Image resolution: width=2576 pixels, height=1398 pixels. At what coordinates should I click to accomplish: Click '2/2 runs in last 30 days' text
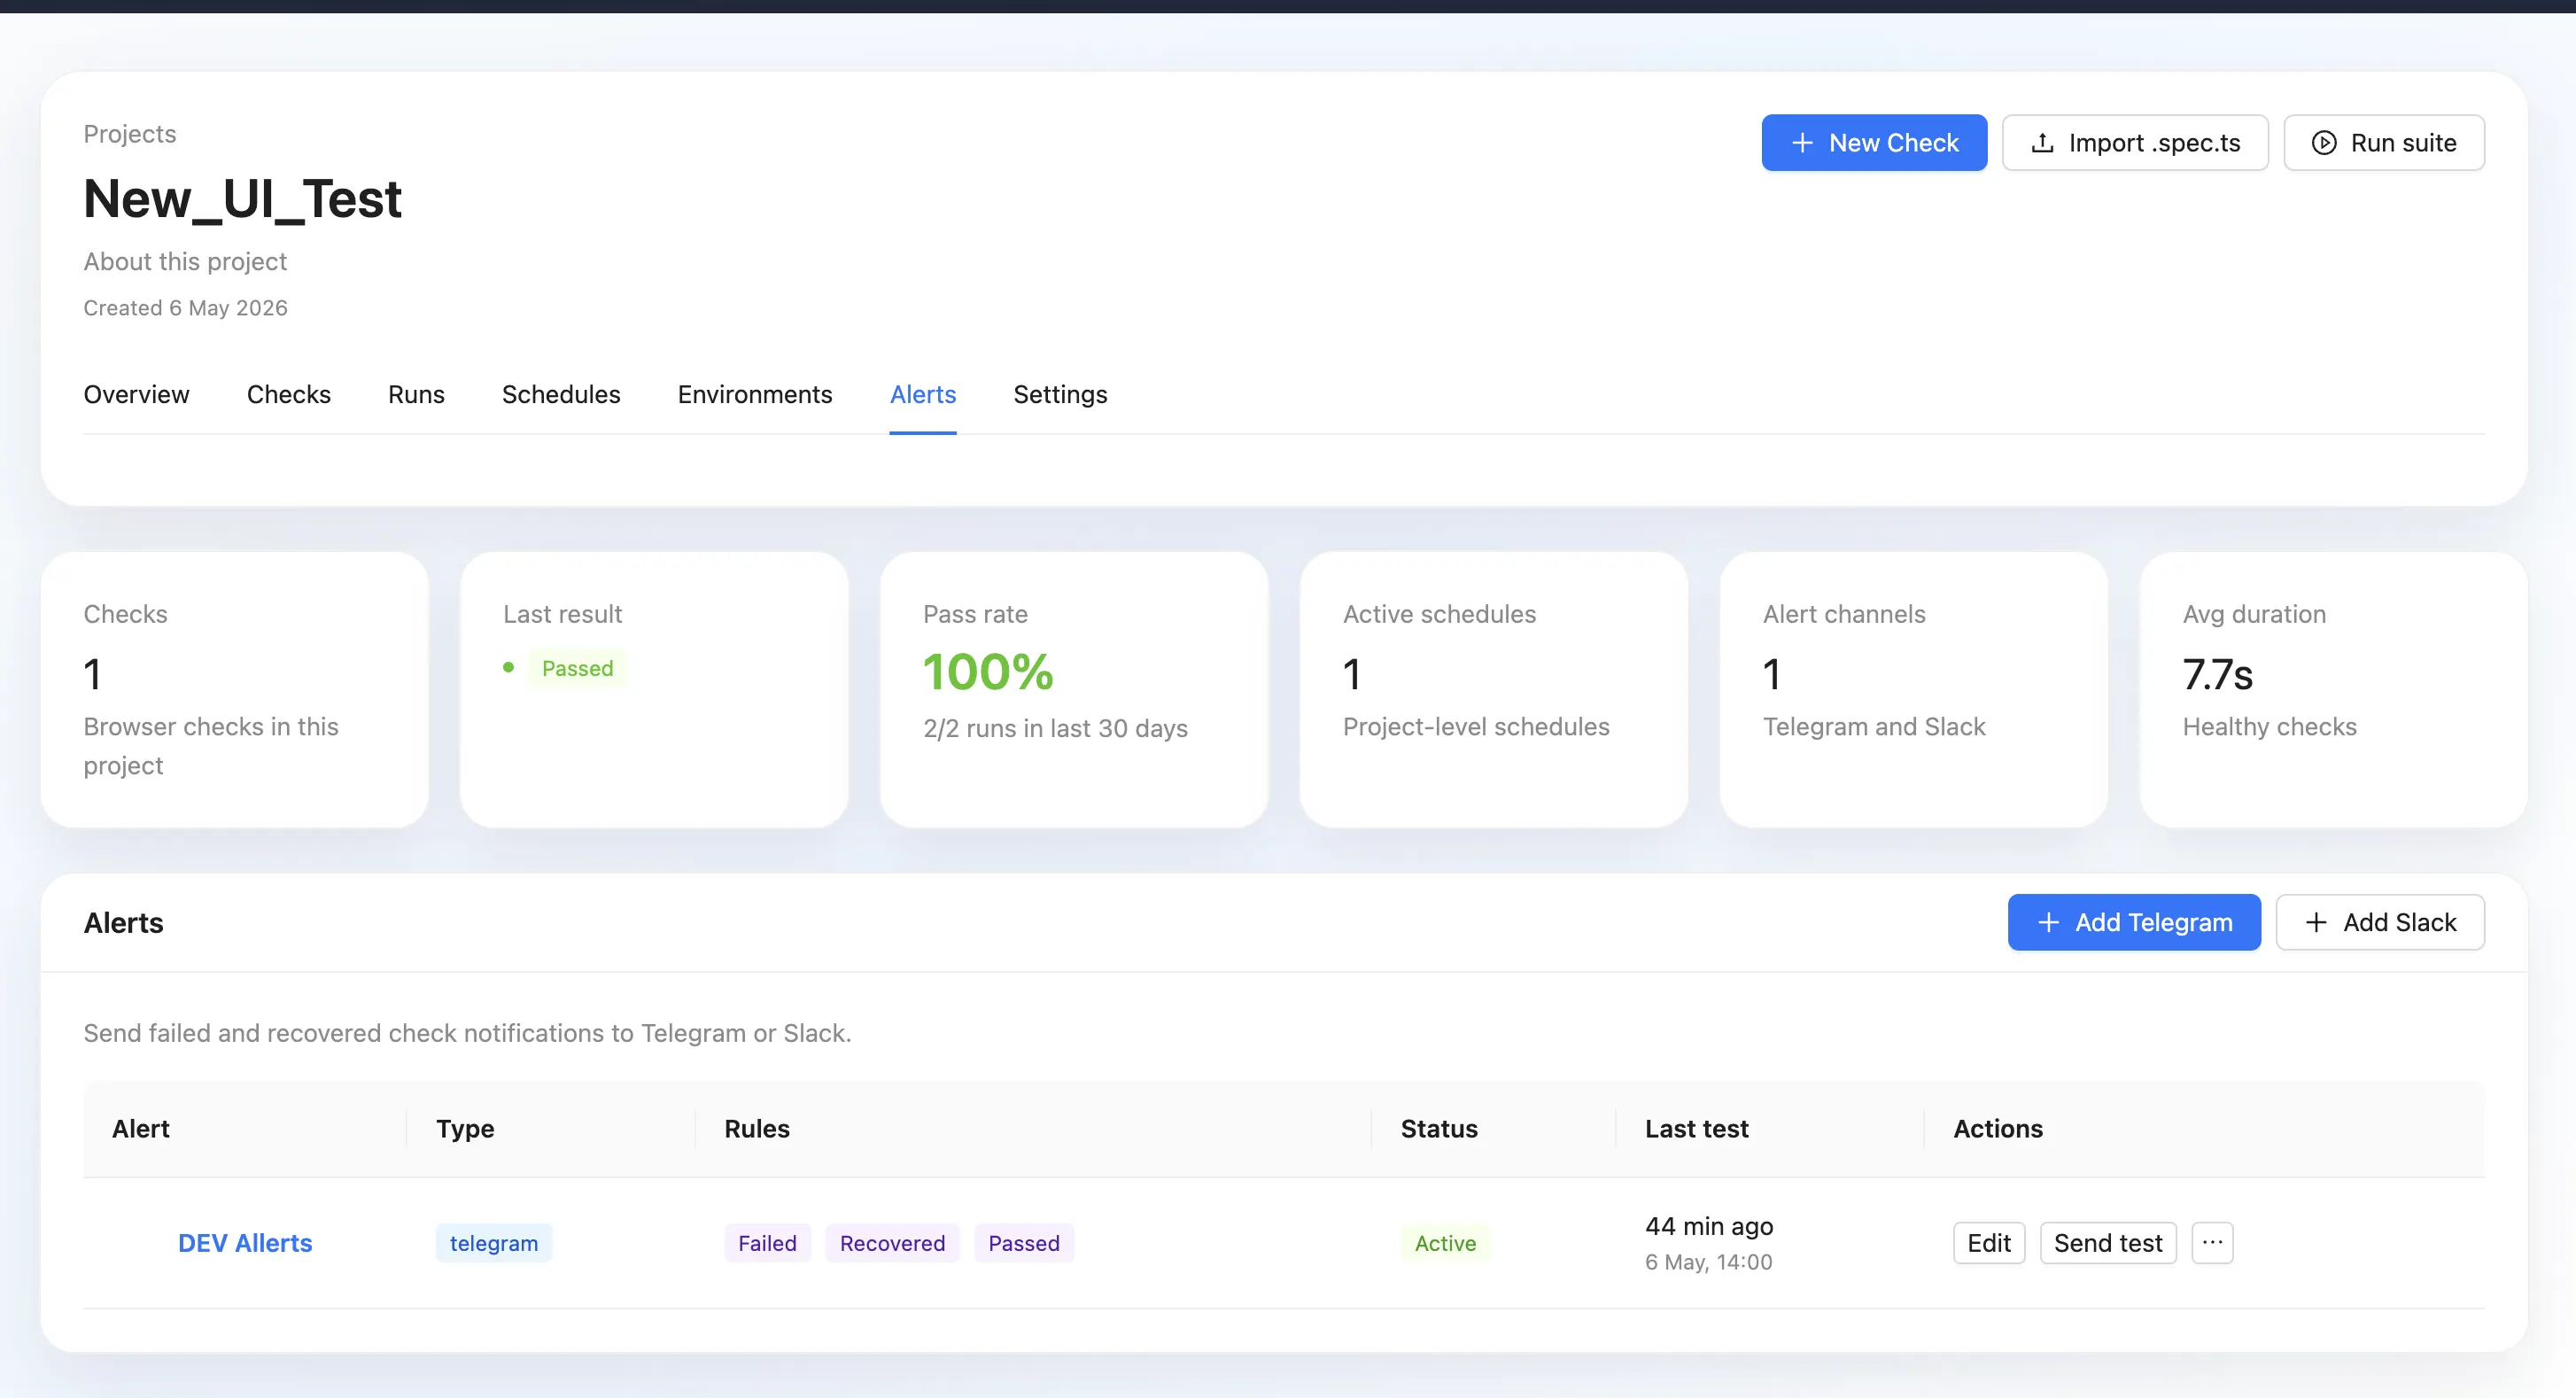pos(1055,729)
